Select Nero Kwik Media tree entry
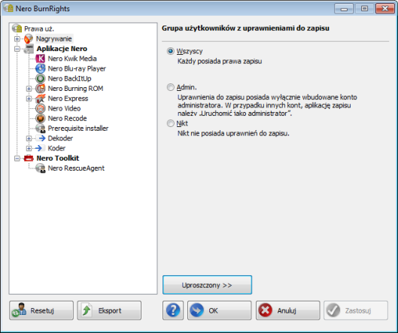The height and width of the screenshot is (333, 398). [x=72, y=59]
